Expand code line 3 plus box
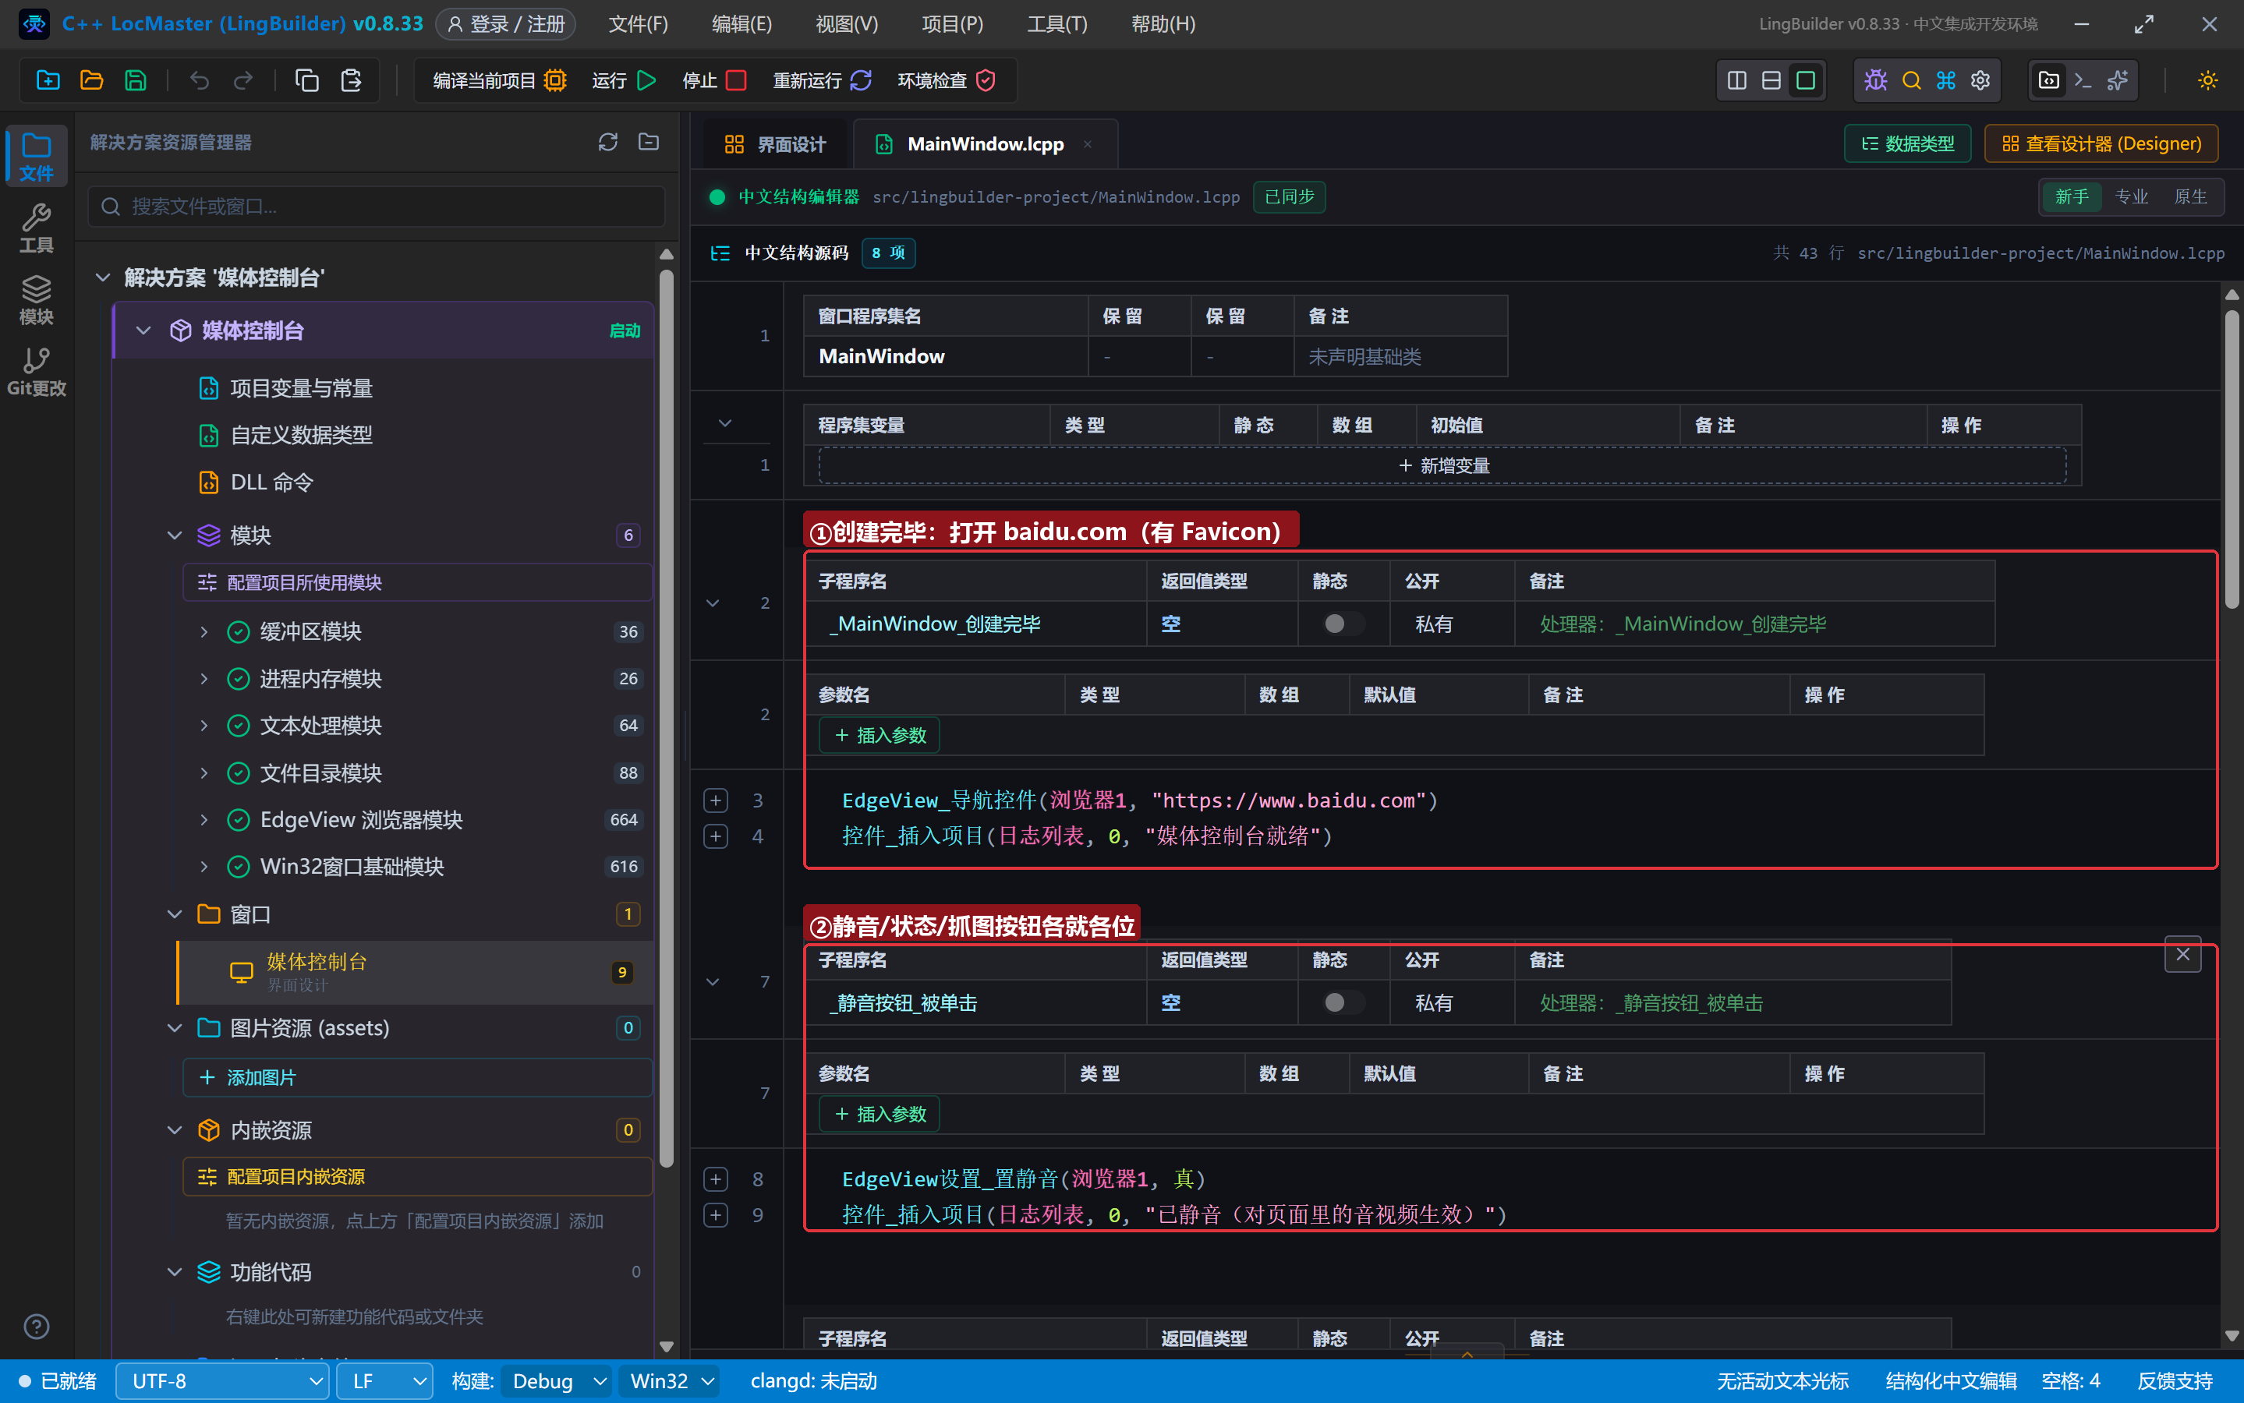 [716, 800]
